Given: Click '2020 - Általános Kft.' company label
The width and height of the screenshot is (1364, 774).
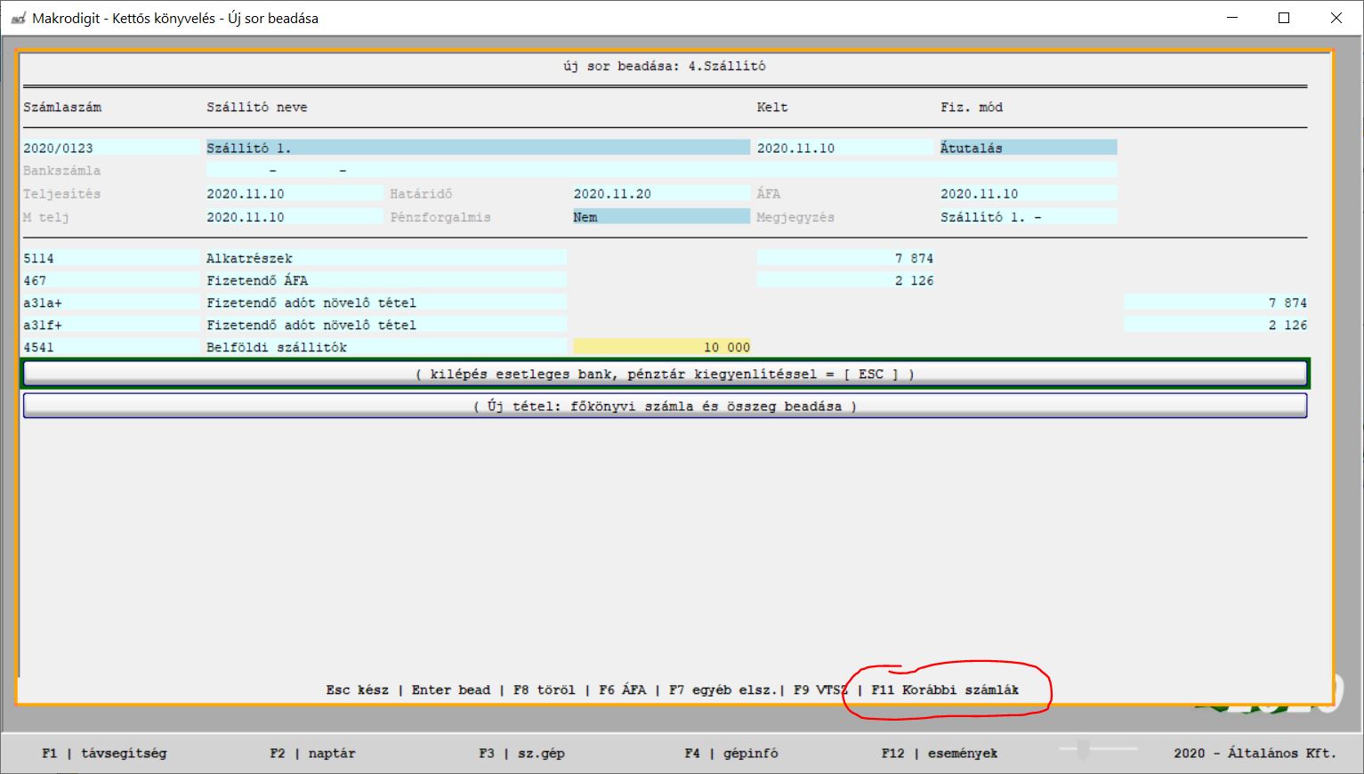Looking at the screenshot, I should pos(1255,753).
